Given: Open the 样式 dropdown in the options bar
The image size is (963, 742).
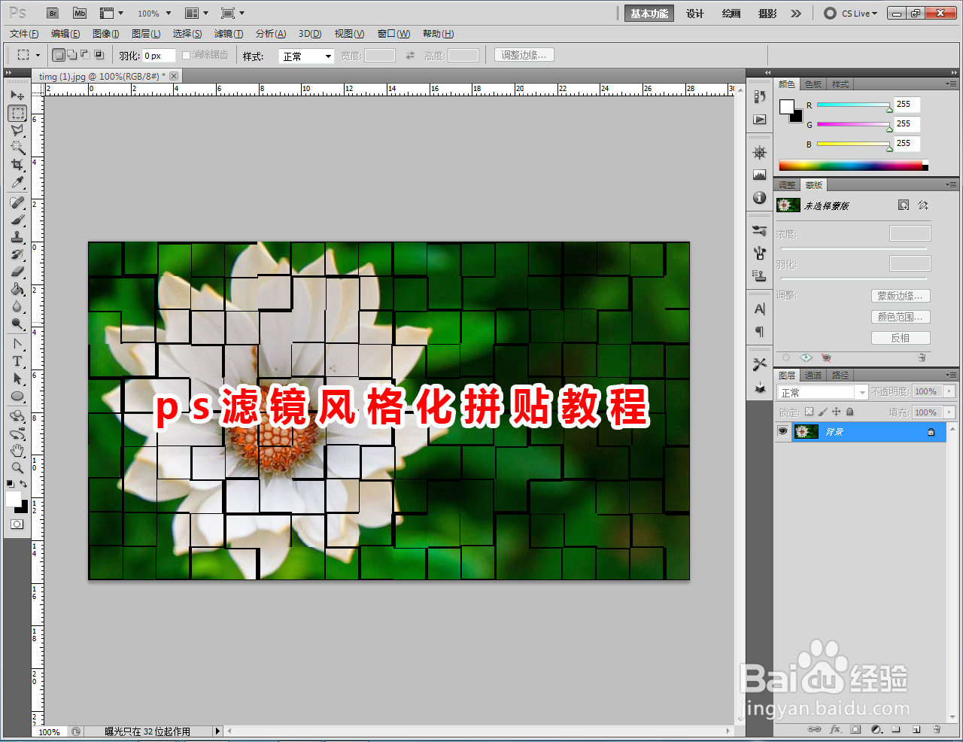Looking at the screenshot, I should (305, 56).
